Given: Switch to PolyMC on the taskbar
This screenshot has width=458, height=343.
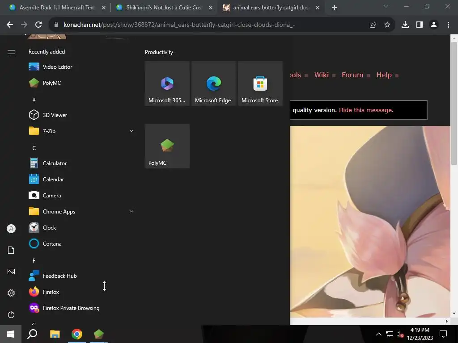Looking at the screenshot, I should [x=99, y=334].
